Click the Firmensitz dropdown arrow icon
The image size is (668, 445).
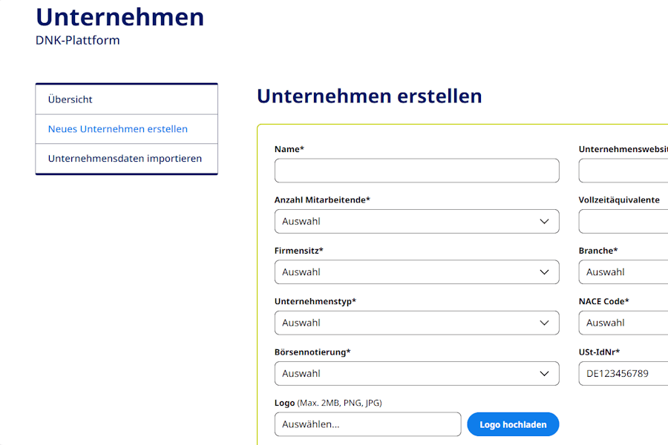click(544, 272)
